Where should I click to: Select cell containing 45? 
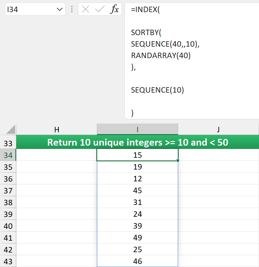[137, 190]
